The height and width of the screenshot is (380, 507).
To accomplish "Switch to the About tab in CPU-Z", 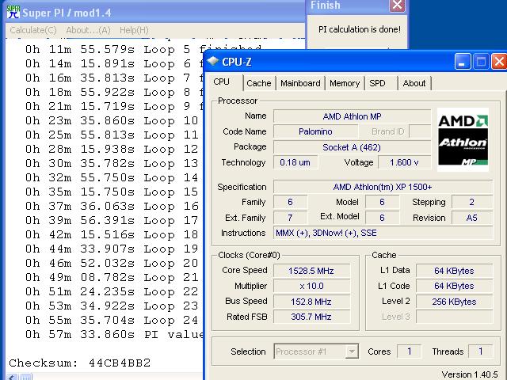I will click(414, 83).
